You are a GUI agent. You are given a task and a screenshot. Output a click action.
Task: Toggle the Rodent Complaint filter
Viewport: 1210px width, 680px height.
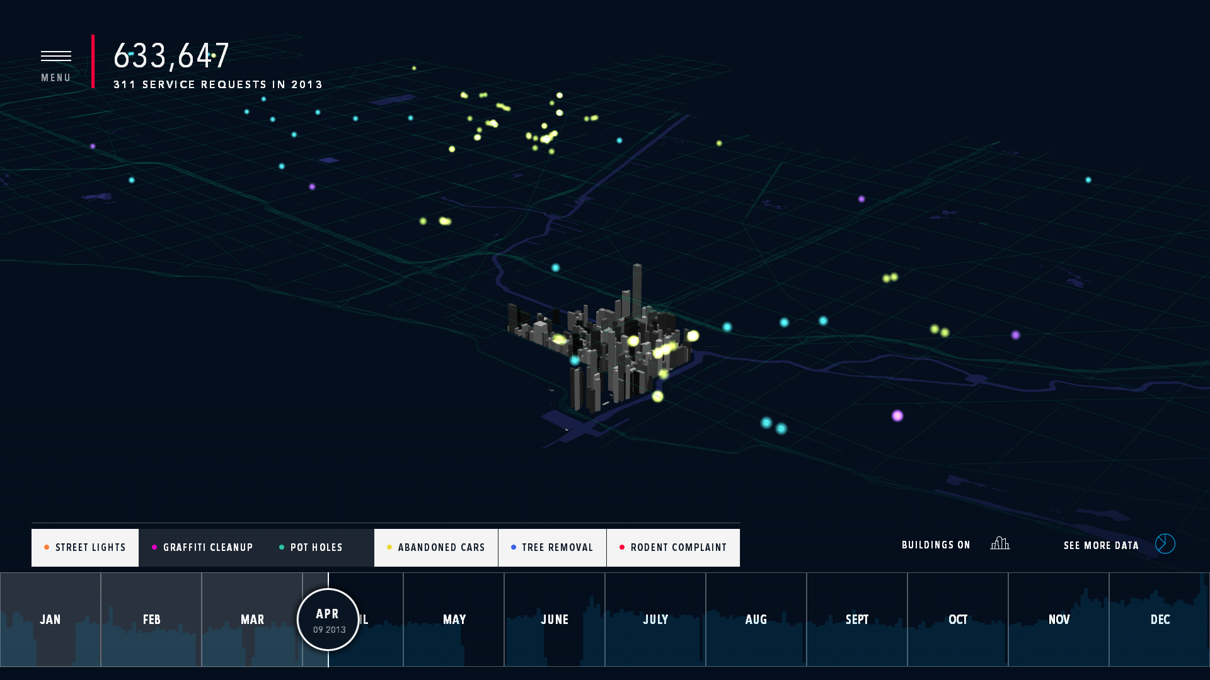tap(673, 548)
